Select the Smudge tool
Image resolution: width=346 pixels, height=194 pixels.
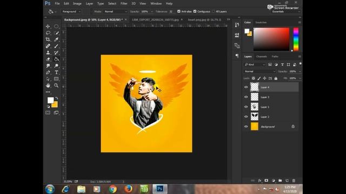(48, 66)
